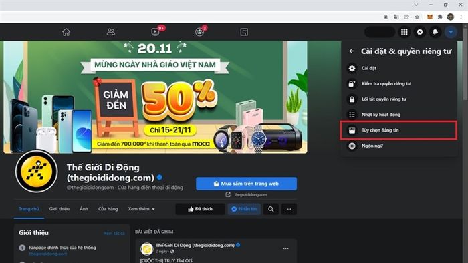Expand the Xem thêm dropdown
The height and width of the screenshot is (263, 468).
[142, 209]
